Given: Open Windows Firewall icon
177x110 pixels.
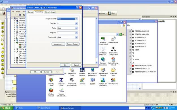Looking at the screenshot, I should [51, 93].
